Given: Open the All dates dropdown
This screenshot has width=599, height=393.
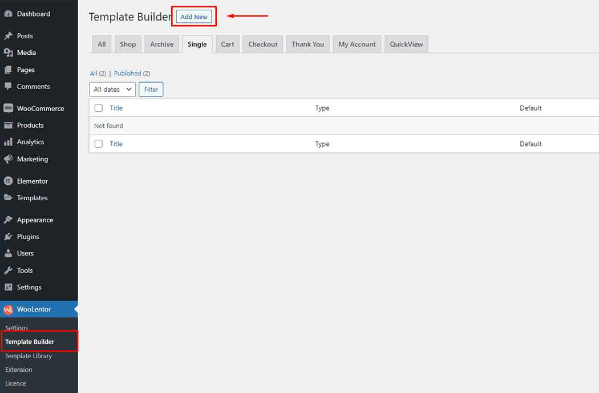Looking at the screenshot, I should tap(112, 89).
